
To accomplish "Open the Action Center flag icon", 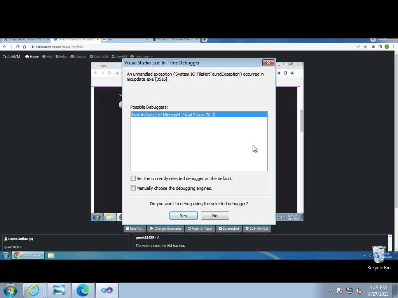I will tap(340, 291).
